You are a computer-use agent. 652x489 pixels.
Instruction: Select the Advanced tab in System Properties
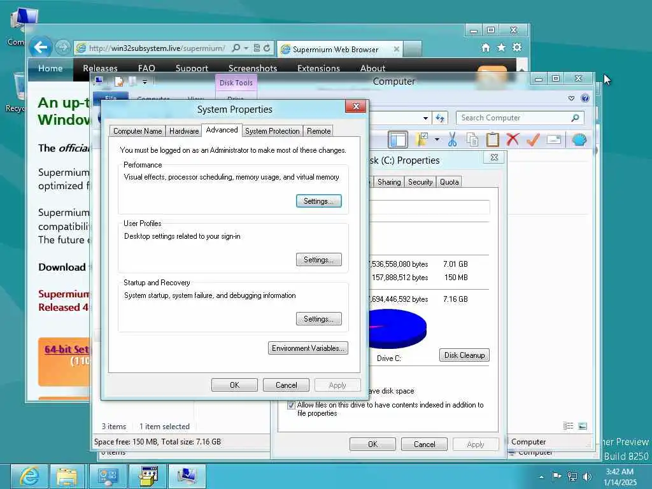point(222,130)
